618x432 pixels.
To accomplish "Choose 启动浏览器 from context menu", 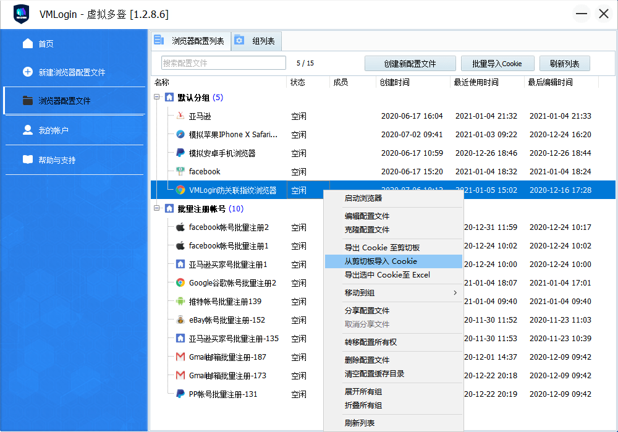I will coord(393,198).
